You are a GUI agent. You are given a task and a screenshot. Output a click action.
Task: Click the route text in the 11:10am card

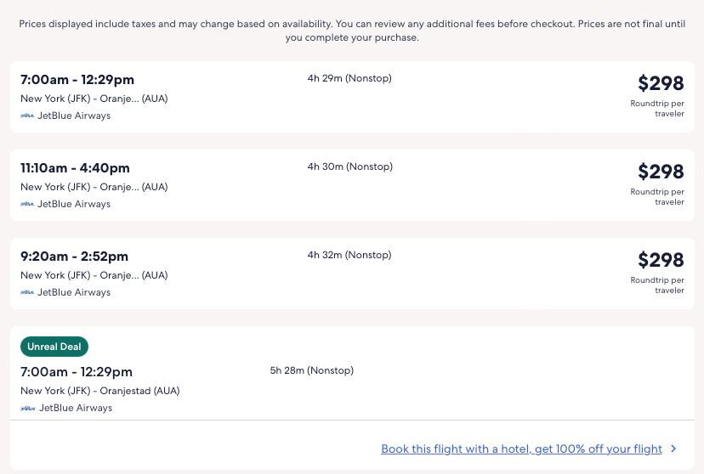pyautogui.click(x=94, y=187)
